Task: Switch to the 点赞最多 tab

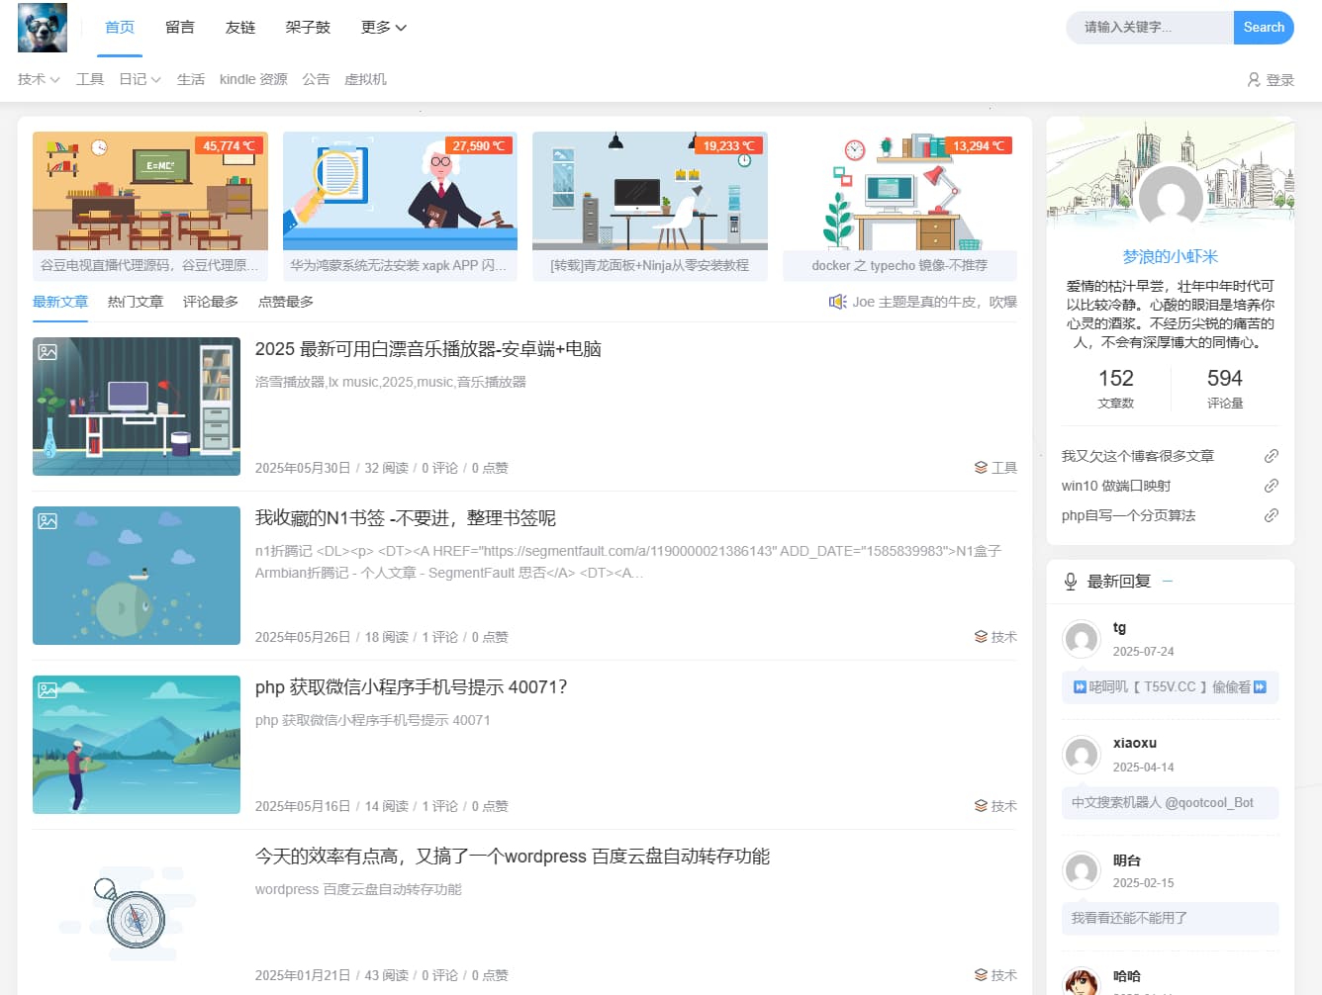Action: [x=286, y=302]
